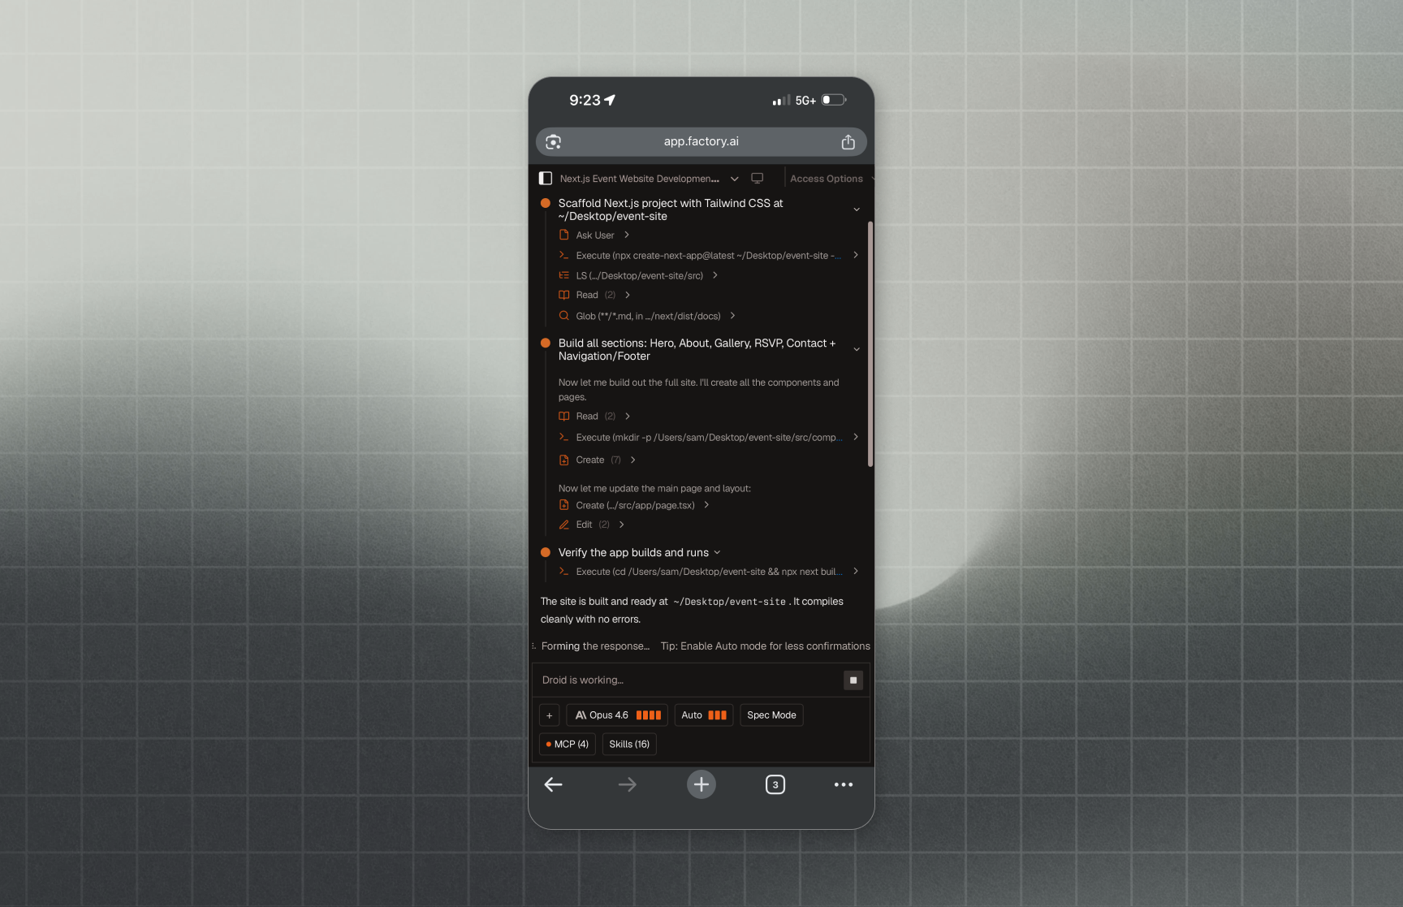Viewport: 1403px width, 907px height.
Task: Open the Opus 4.6 model selector
Action: pos(617,715)
